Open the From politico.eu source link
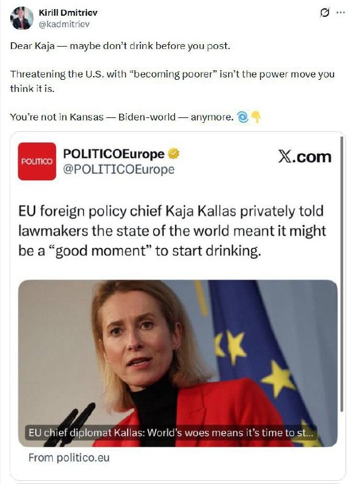The width and height of the screenshot is (354, 484). tap(69, 457)
